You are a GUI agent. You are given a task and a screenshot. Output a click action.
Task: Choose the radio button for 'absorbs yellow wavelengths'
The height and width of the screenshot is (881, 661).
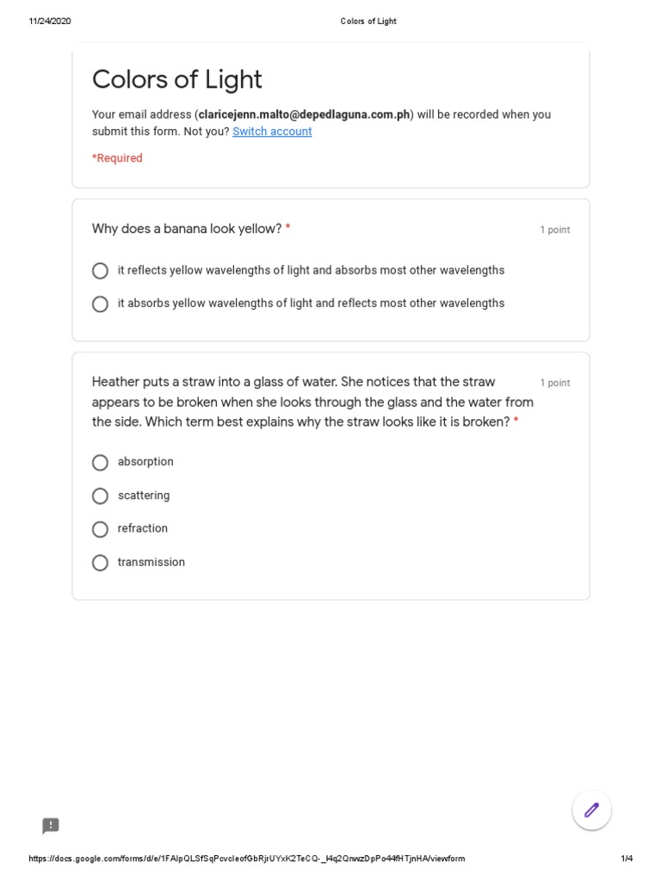(101, 304)
